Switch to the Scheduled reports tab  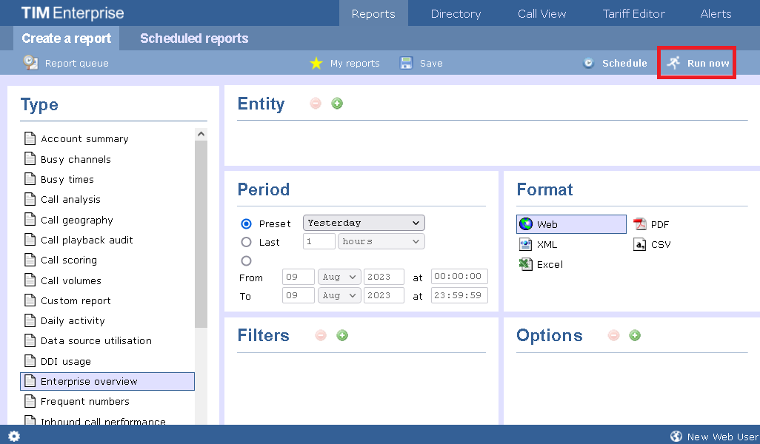pyautogui.click(x=193, y=38)
